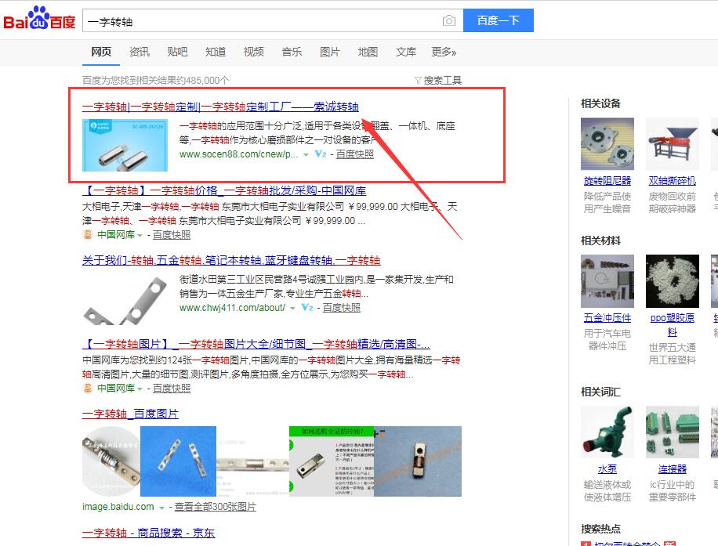Open the 水泵 pump image
The width and height of the screenshot is (718, 546).
pos(607,432)
